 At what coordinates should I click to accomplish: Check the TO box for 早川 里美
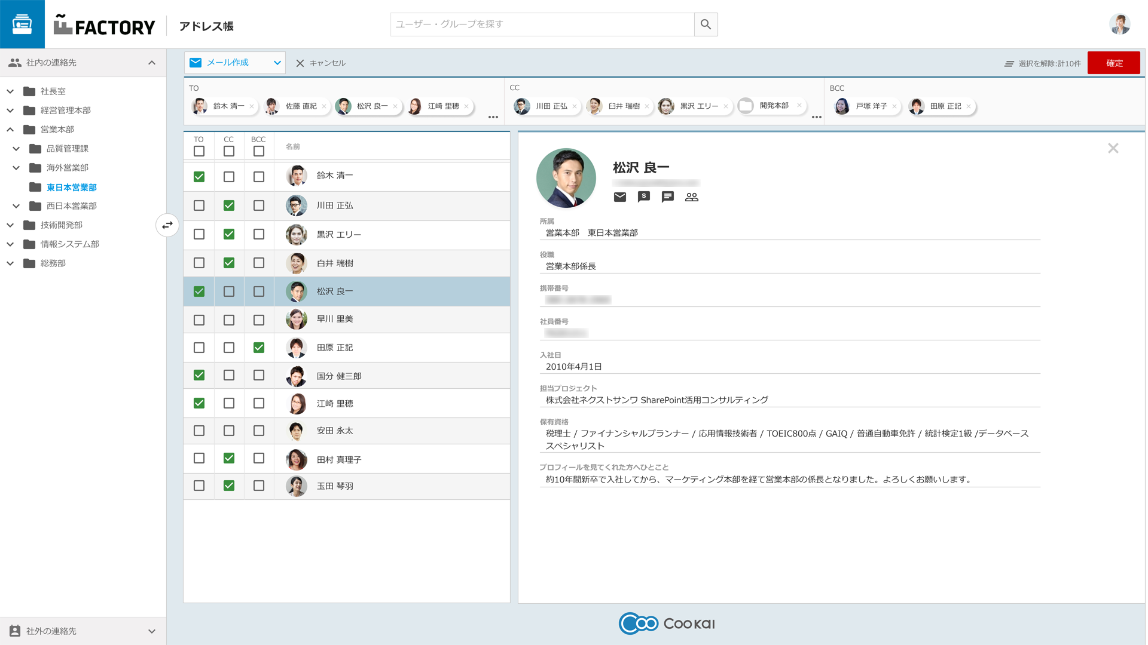pos(199,320)
